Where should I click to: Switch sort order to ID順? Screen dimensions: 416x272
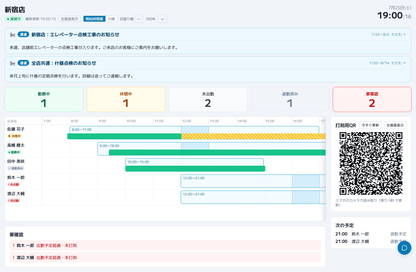coord(111,19)
